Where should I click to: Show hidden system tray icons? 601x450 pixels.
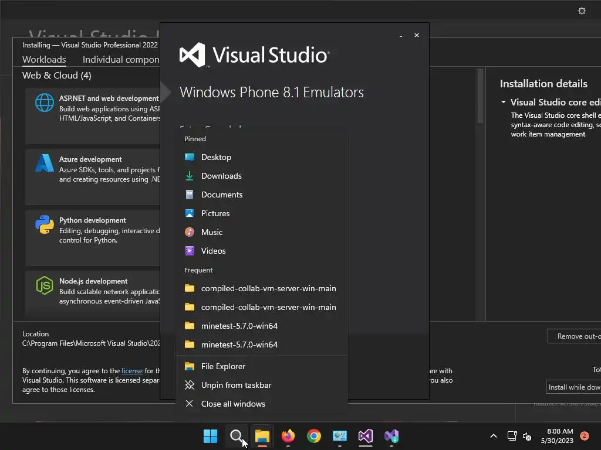point(494,436)
